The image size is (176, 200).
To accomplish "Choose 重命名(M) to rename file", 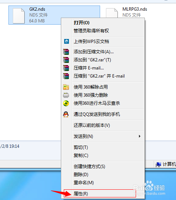I will click(84, 183).
